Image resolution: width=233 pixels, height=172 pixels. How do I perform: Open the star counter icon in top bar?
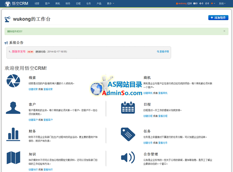207,4
